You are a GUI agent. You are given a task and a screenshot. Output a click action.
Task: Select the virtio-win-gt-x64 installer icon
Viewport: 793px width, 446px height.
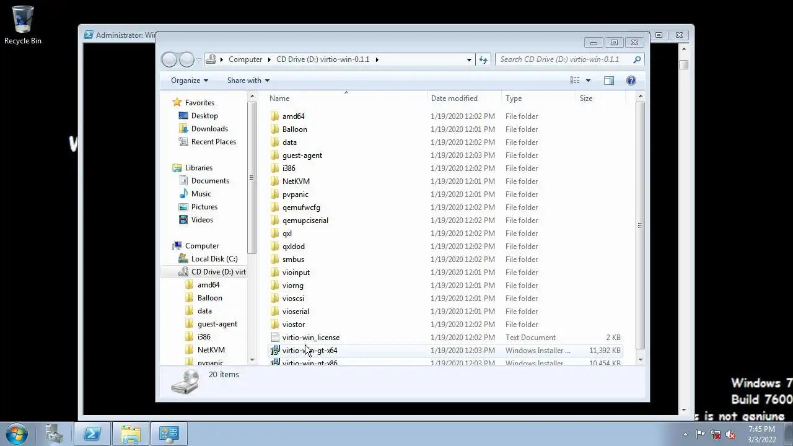click(x=275, y=351)
